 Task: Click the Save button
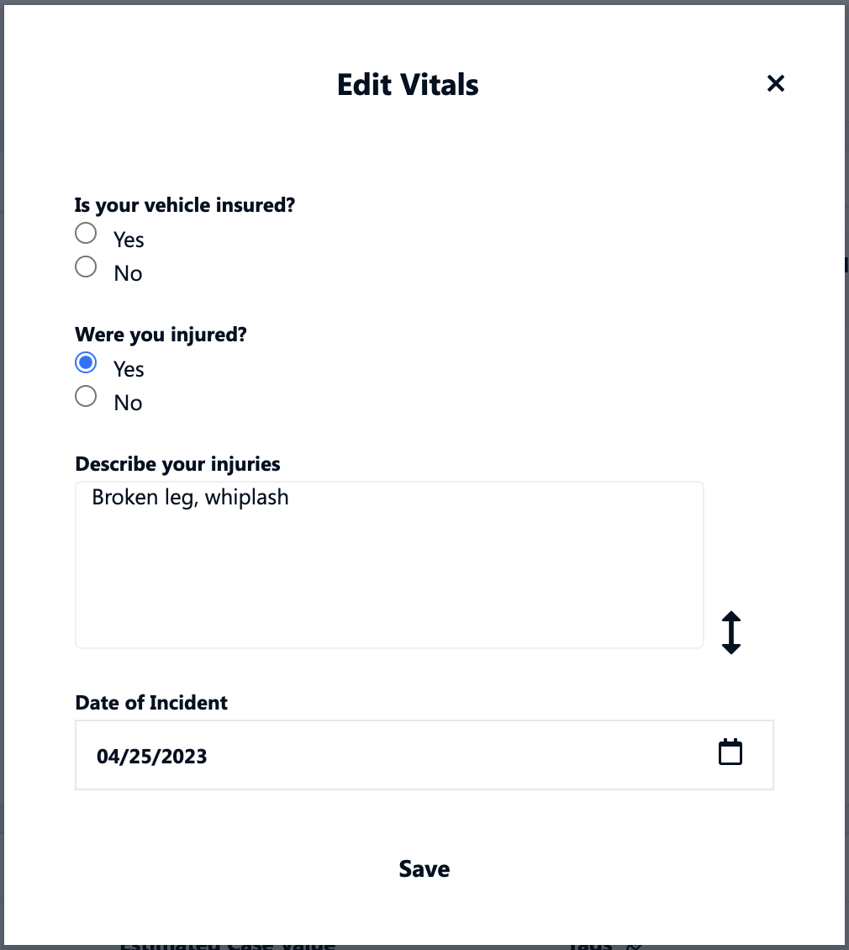click(424, 868)
